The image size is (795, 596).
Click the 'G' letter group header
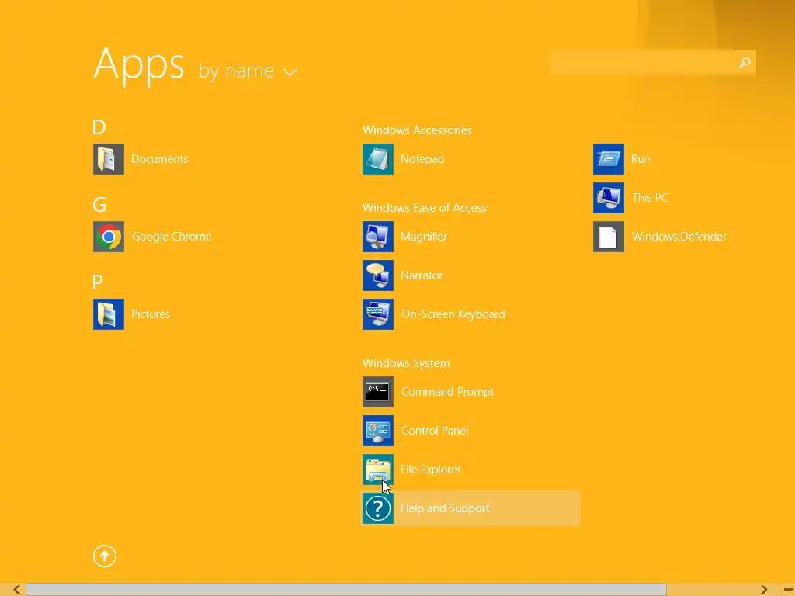(x=99, y=205)
